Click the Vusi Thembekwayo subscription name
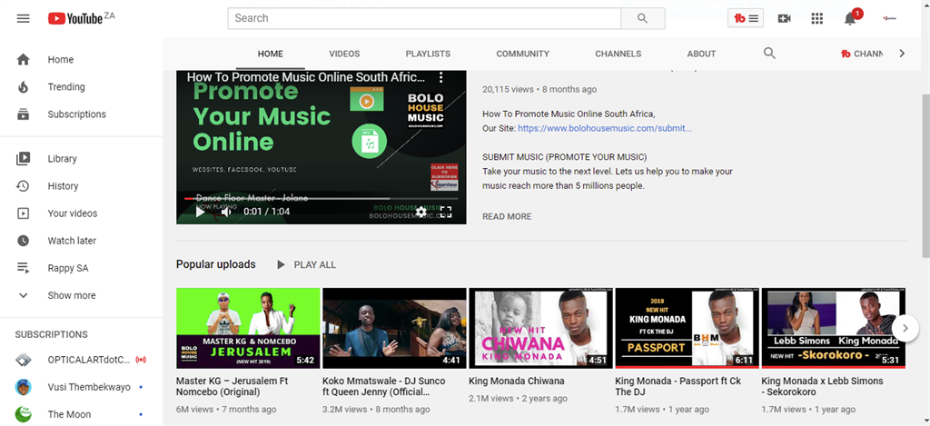930x426 pixels. pos(89,387)
